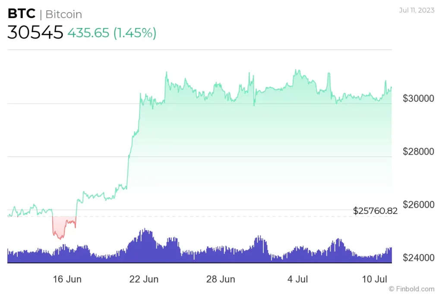Image resolution: width=442 pixels, height=295 pixels.
Task: Click the BTC ticker symbol
Action: click(22, 13)
